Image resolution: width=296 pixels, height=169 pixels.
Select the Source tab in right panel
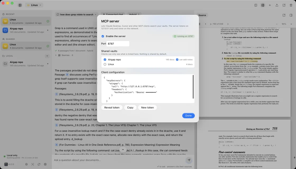point(202,15)
